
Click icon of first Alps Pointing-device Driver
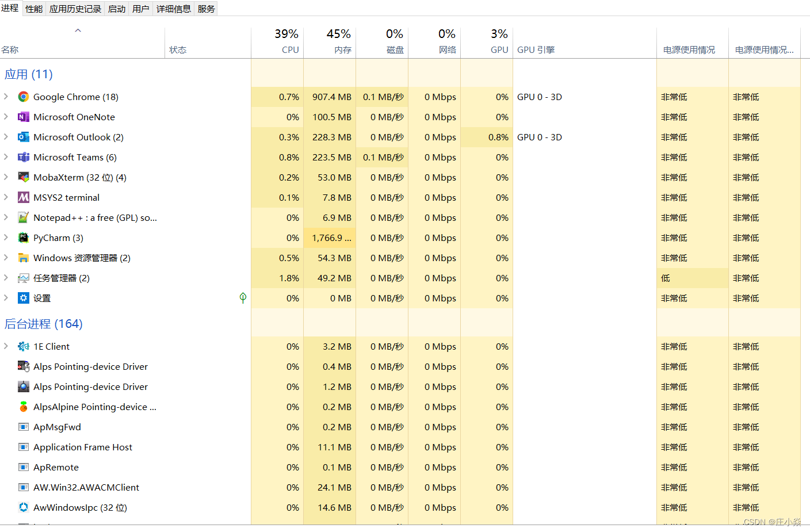click(x=23, y=366)
